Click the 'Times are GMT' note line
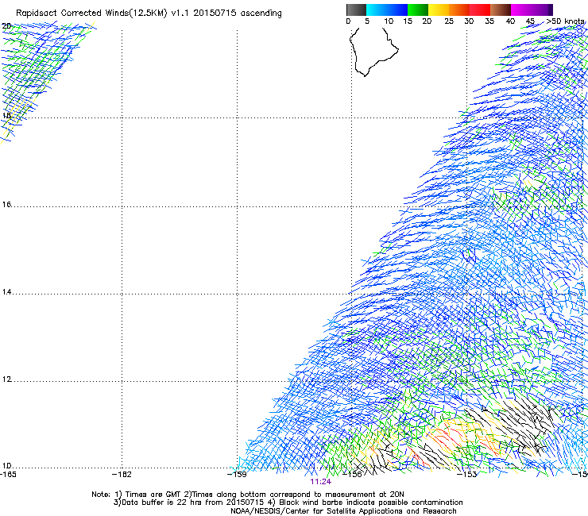 point(248,495)
